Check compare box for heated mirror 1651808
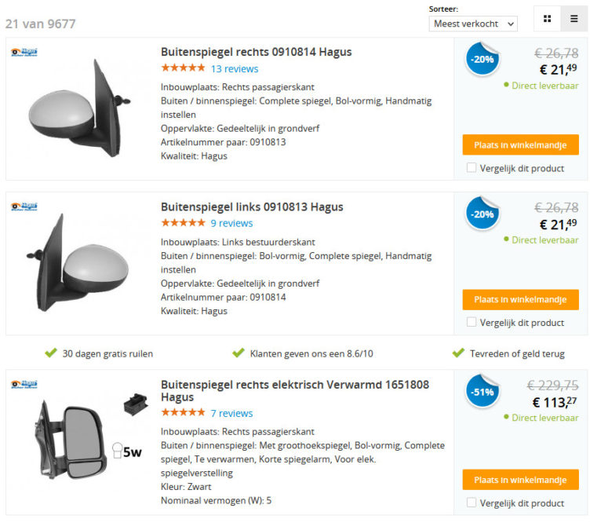 (x=472, y=503)
